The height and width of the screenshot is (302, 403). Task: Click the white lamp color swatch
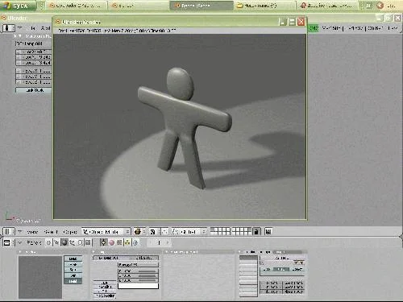[138, 286]
